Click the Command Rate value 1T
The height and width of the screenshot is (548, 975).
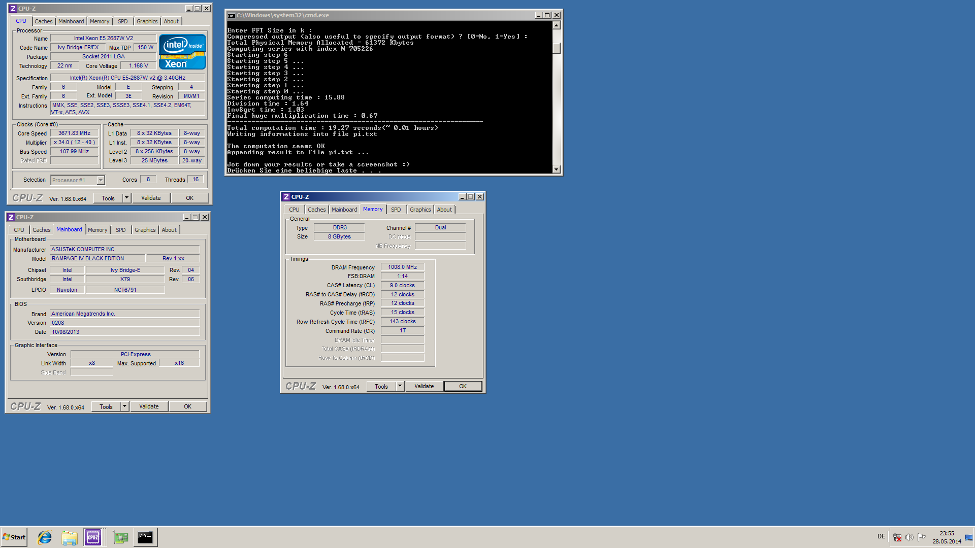[x=402, y=330]
